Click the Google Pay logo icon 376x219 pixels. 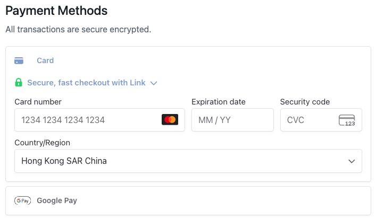[x=22, y=200]
